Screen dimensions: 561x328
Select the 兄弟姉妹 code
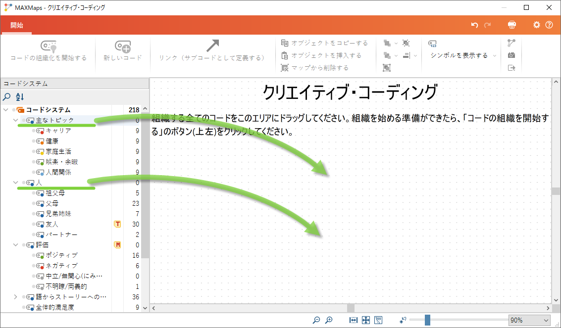[59, 214]
